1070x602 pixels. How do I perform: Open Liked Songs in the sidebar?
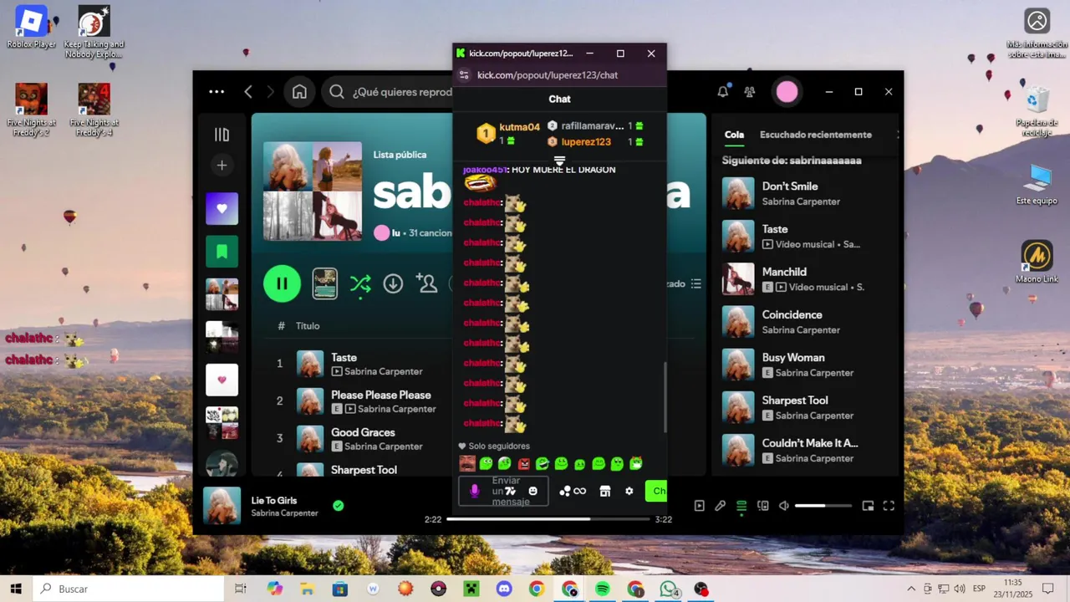[222, 209]
